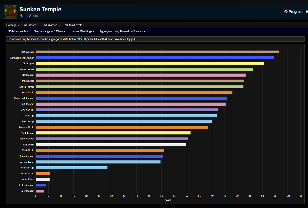Open Aggregate Using Normalized Scores dropdown
The height and width of the screenshot is (208, 308).
[122, 31]
